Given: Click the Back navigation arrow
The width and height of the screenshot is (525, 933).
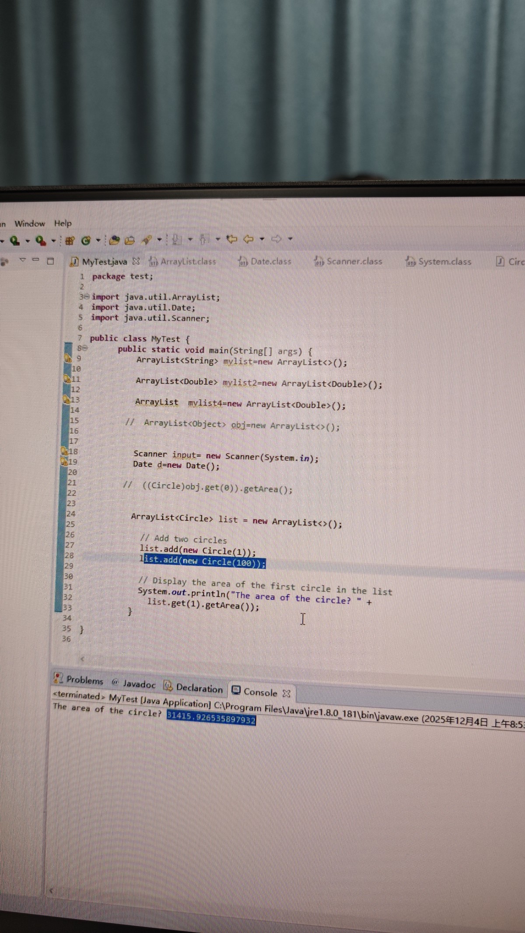Looking at the screenshot, I should coord(248,239).
